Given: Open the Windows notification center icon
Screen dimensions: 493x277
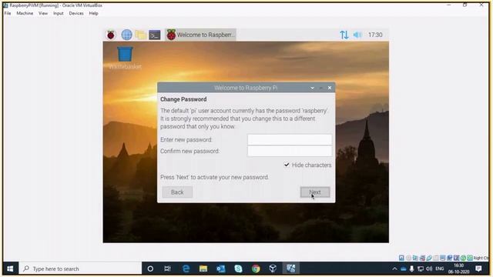Looking at the screenshot, I should tap(478, 269).
